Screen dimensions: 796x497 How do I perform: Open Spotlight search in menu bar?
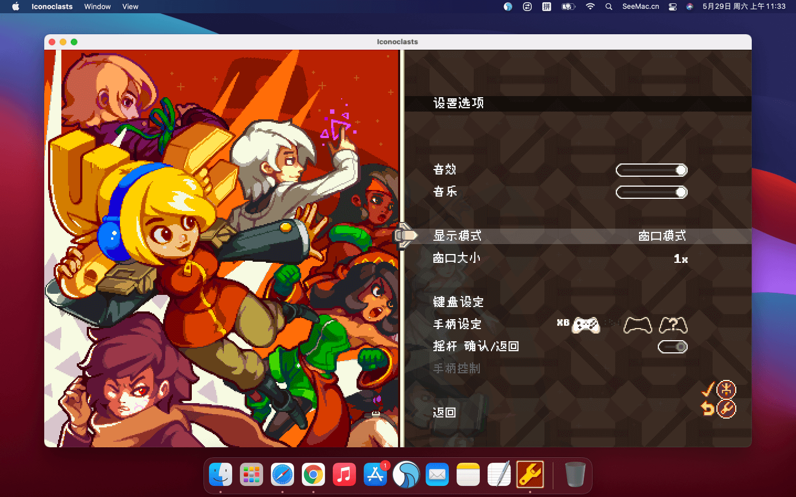click(609, 7)
